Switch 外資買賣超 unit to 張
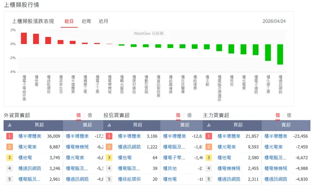This screenshot has height=186, width=314. (x=78, y=115)
